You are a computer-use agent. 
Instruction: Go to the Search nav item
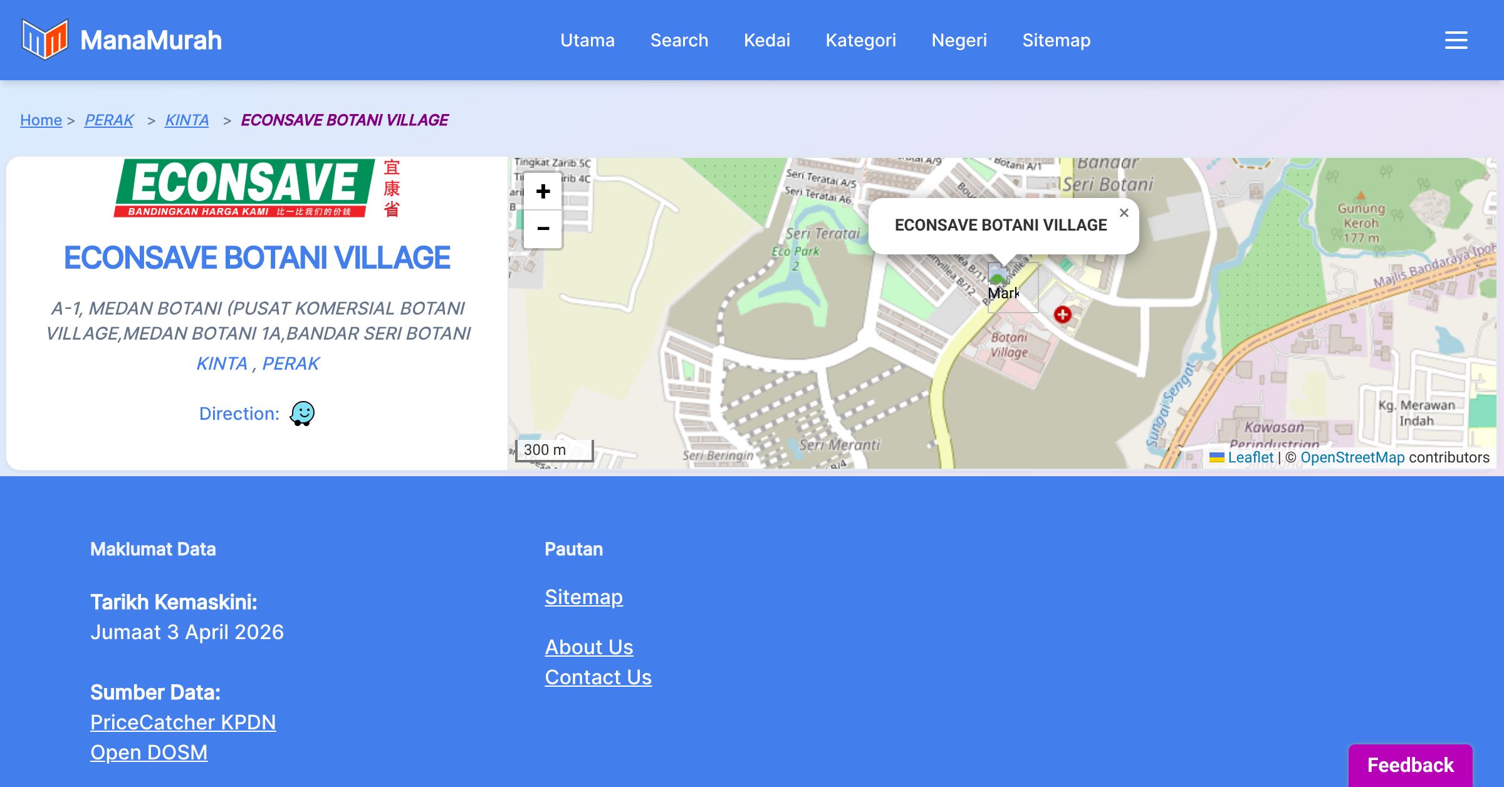click(679, 40)
